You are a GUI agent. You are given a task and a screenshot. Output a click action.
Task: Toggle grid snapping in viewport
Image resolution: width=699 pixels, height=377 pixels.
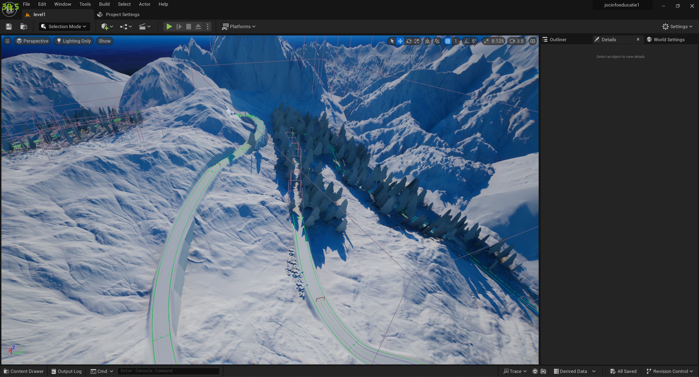click(448, 41)
